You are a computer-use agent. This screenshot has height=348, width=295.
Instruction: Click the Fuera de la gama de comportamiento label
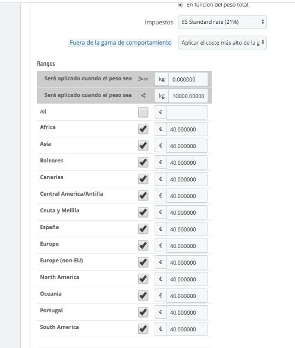point(121,43)
